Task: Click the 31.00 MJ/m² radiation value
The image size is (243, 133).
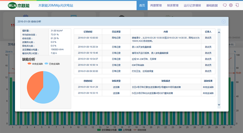Action: tap(57, 31)
